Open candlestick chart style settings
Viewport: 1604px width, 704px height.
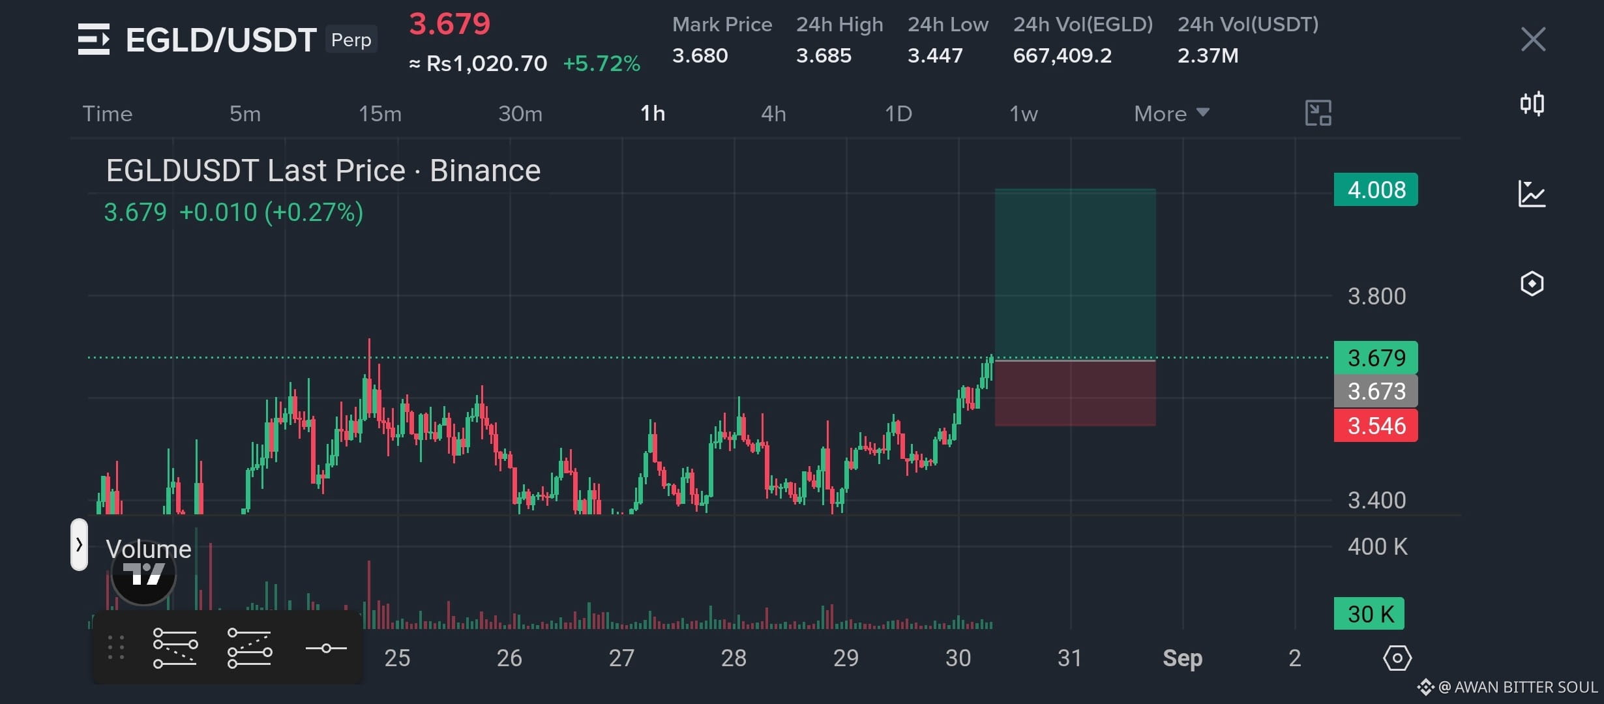[x=1532, y=104]
